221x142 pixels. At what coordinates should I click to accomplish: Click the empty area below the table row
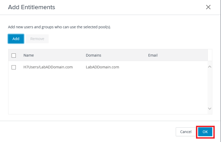[x=105, y=92]
